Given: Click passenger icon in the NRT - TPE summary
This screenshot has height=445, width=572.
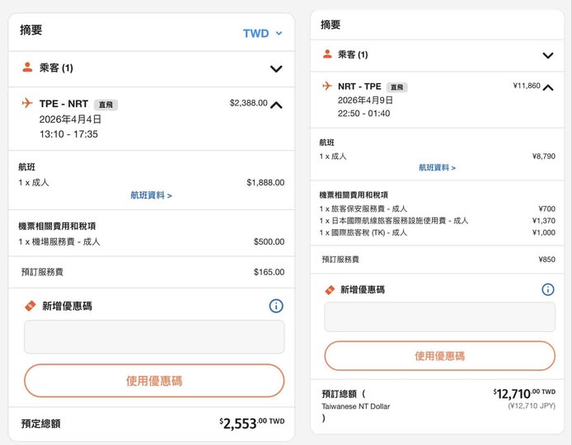Looking at the screenshot, I should point(326,54).
